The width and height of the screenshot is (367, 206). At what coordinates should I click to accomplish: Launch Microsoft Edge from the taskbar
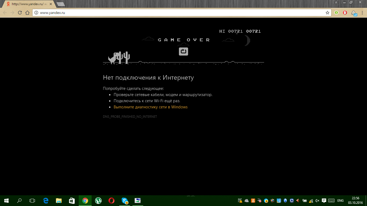pyautogui.click(x=46, y=200)
